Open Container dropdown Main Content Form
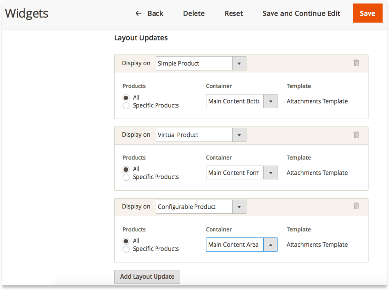This screenshot has height=290, width=389. click(242, 173)
